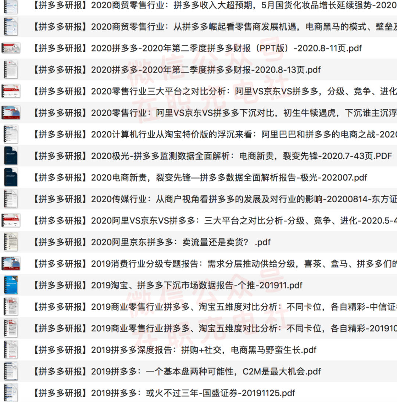Click the icon of '卖流量还是卖货？.pdf' file
This screenshot has height=402, width=397.
(11, 242)
